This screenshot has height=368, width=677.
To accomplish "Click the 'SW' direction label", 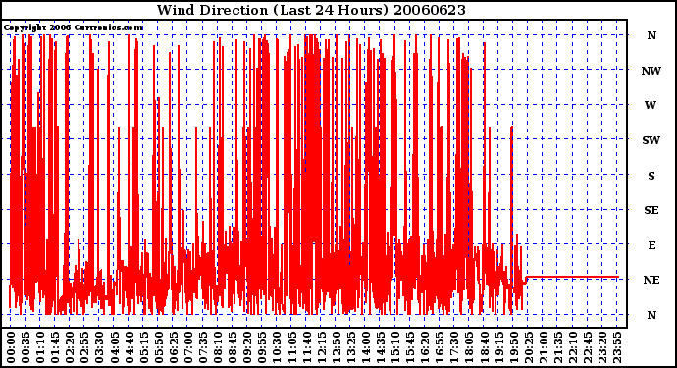I will tap(651, 140).
